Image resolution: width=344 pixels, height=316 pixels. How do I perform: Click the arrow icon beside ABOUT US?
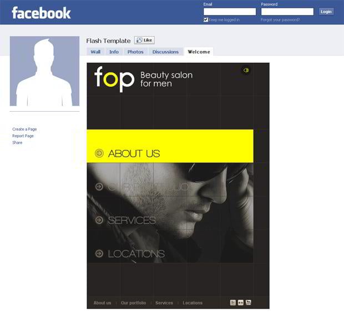[99, 153]
